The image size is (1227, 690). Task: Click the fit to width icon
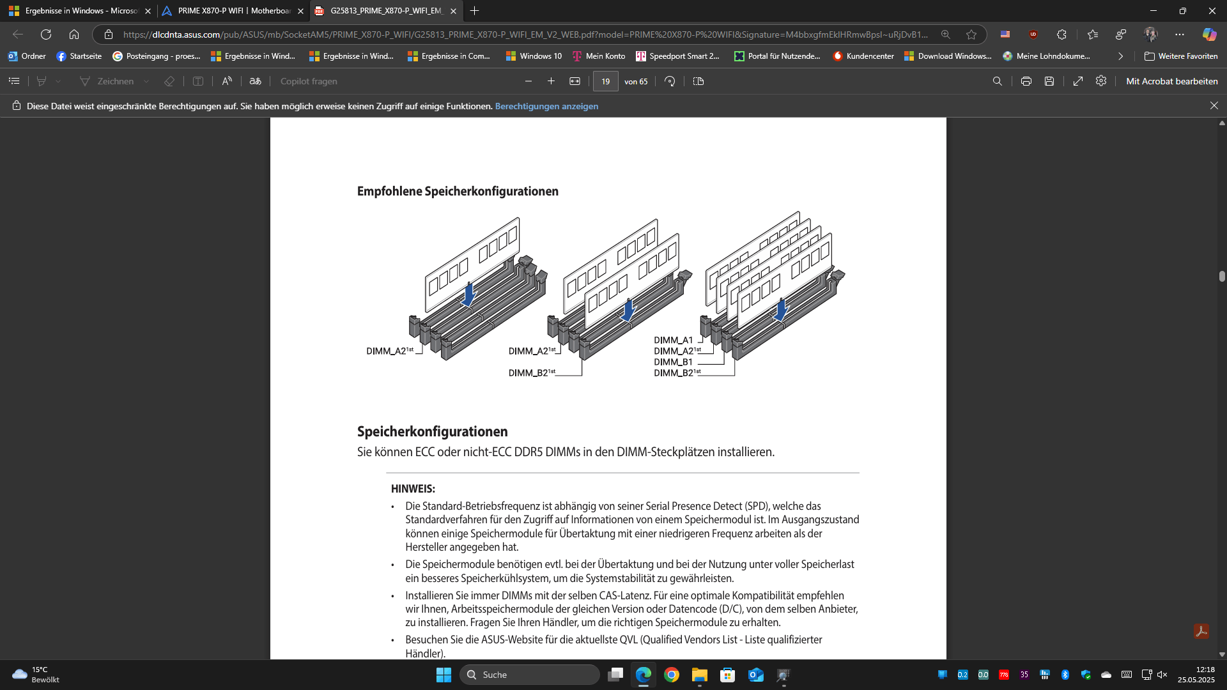(575, 81)
